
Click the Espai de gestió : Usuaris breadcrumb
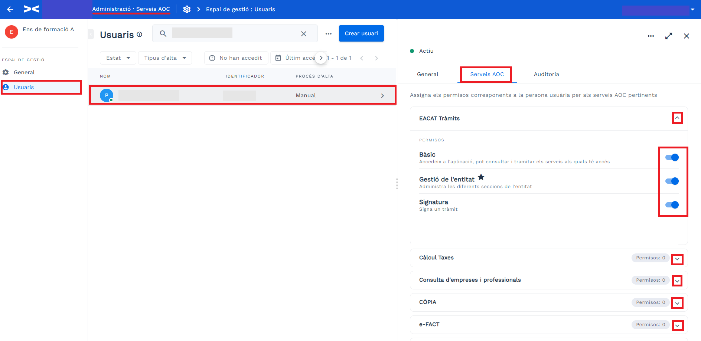point(241,9)
